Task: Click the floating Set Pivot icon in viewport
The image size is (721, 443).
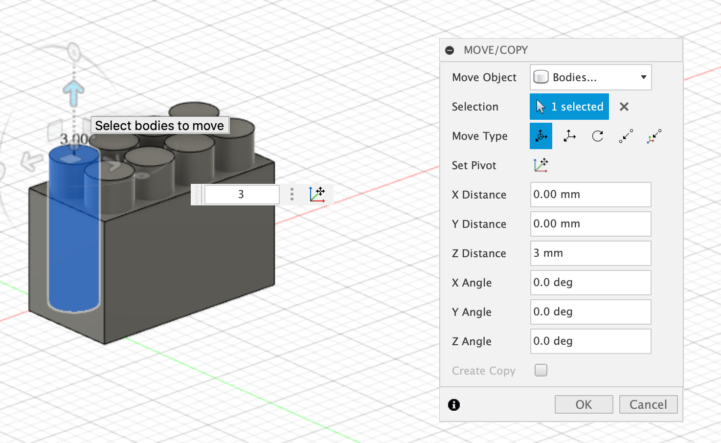Action: coord(317,195)
